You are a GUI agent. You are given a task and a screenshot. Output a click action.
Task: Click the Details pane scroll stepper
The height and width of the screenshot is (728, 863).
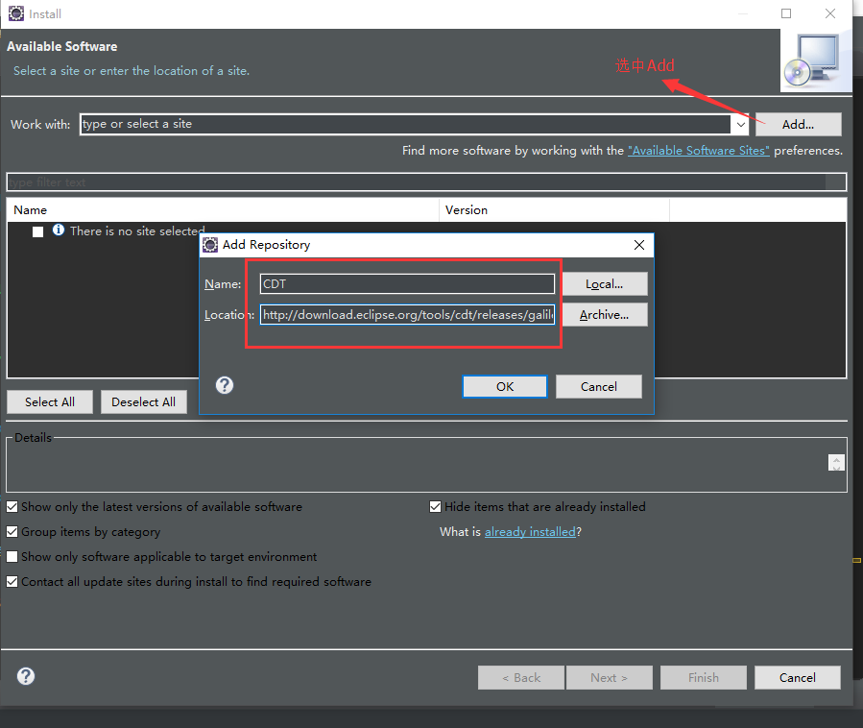coord(836,463)
